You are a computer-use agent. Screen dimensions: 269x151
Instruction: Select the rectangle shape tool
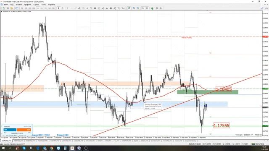95,8
